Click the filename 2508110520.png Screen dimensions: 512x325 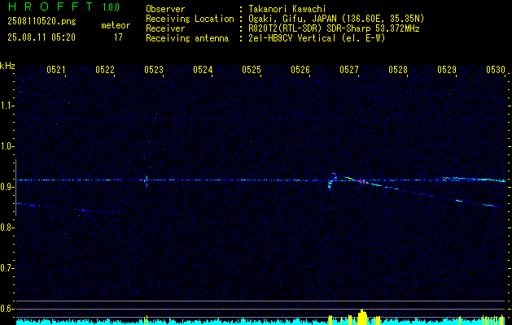pyautogui.click(x=42, y=22)
